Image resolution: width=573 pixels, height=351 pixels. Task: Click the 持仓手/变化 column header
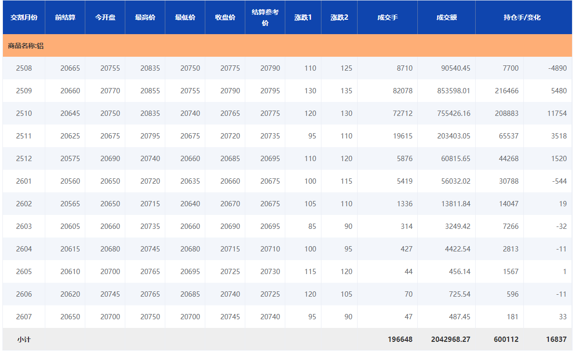523,17
